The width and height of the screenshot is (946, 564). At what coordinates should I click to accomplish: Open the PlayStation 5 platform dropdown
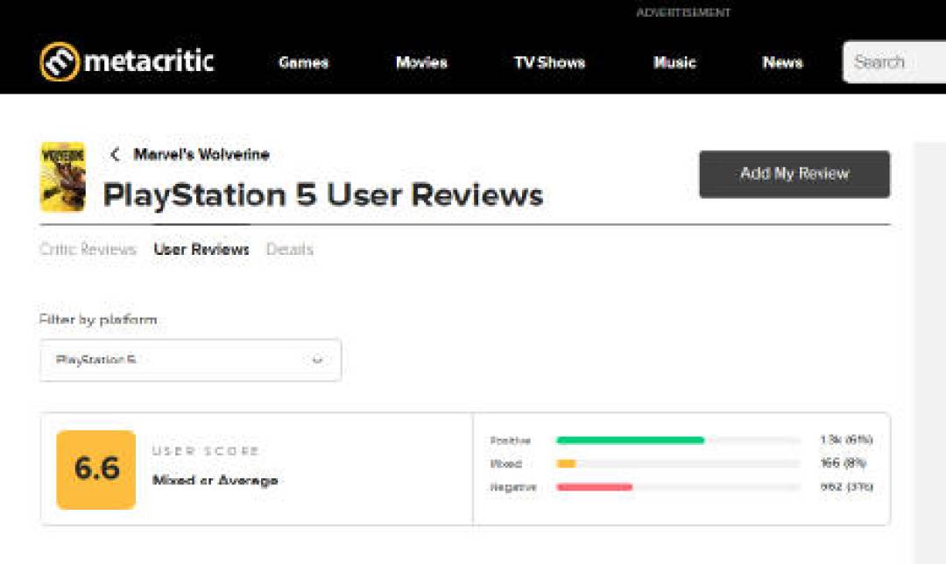coord(191,360)
